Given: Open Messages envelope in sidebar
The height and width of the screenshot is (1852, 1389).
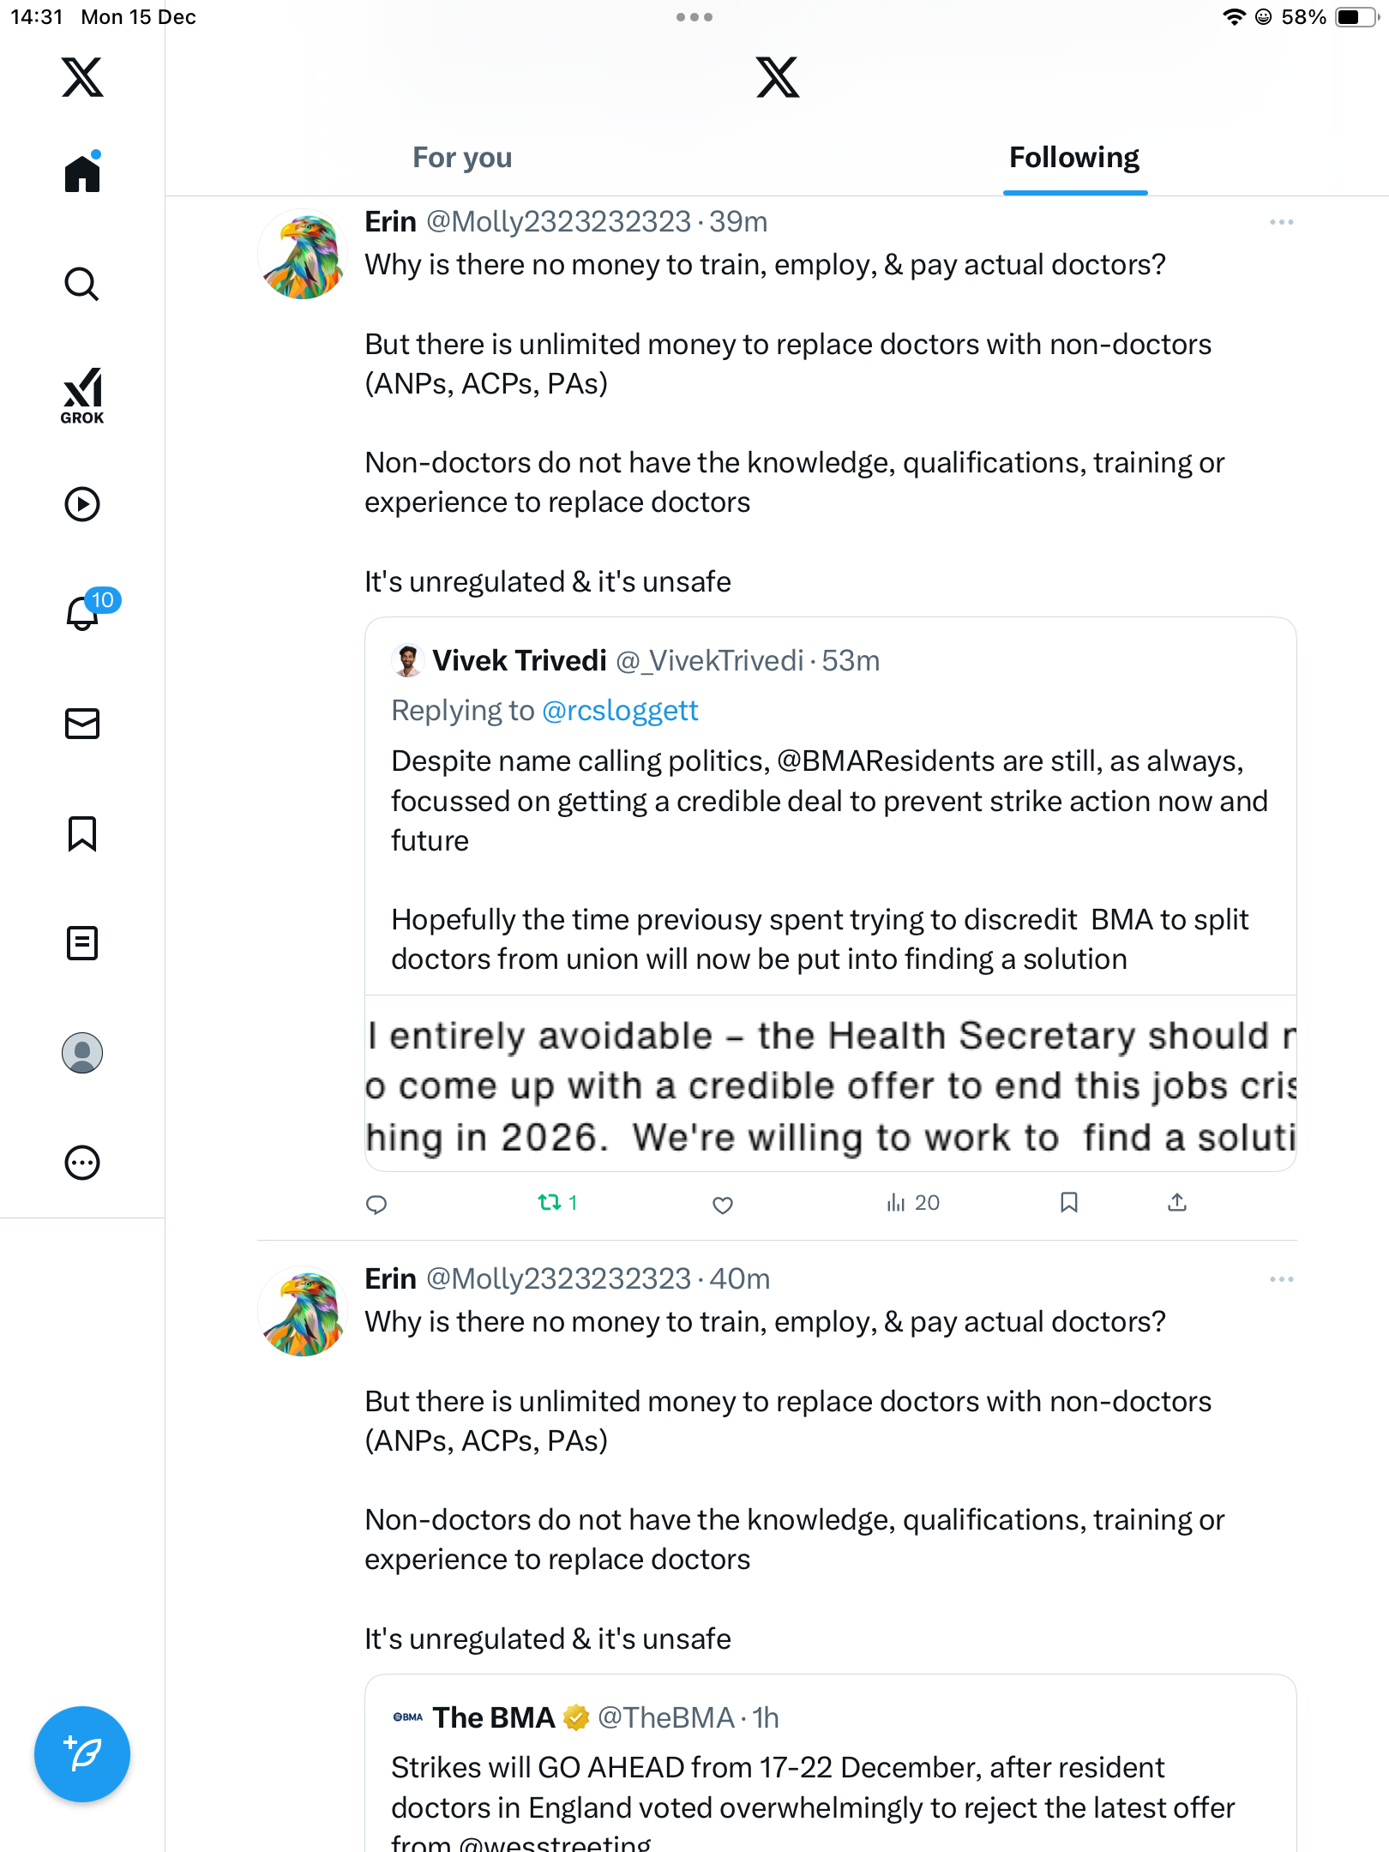Looking at the screenshot, I should pos(82,724).
